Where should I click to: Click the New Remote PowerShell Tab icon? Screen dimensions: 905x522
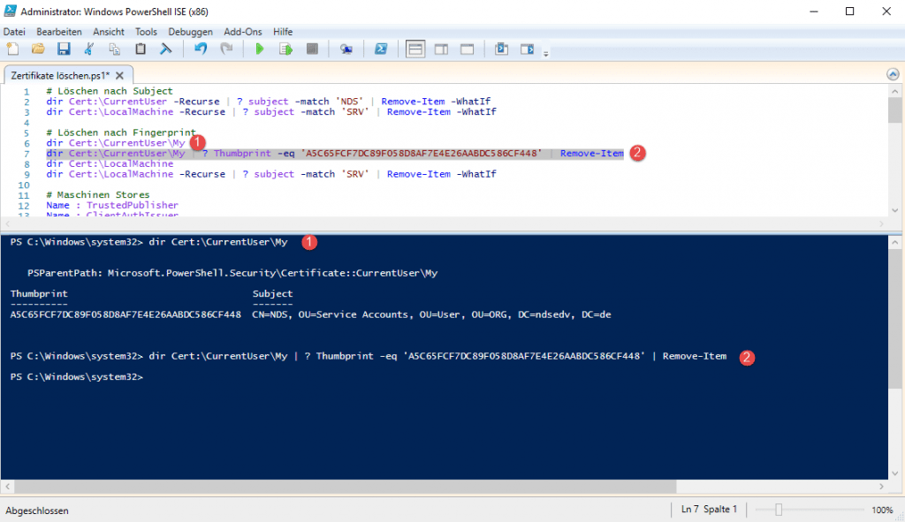347,49
